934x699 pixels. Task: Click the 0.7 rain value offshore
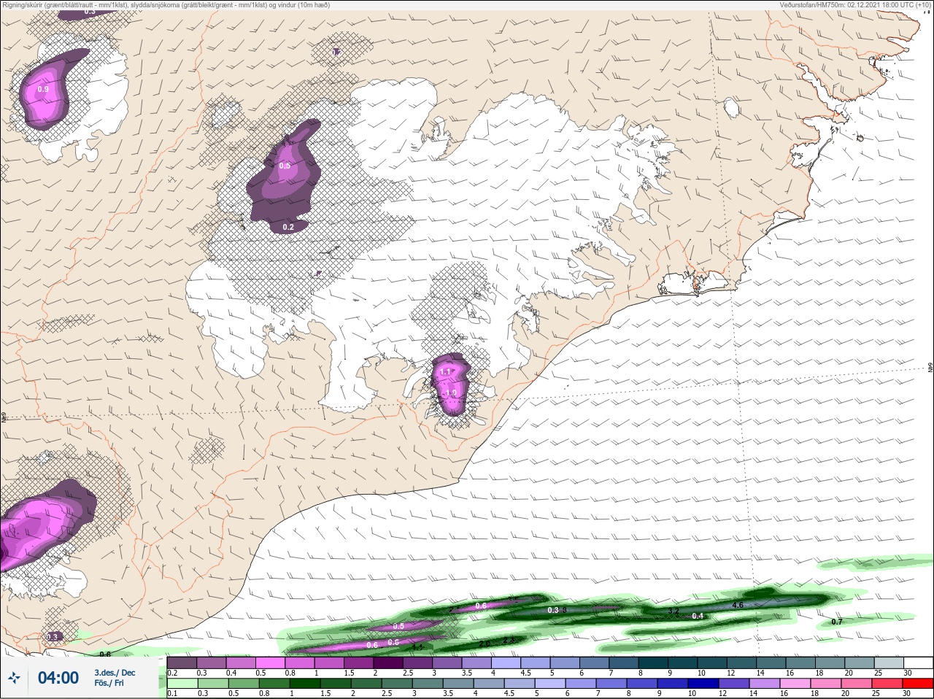pyautogui.click(x=837, y=622)
